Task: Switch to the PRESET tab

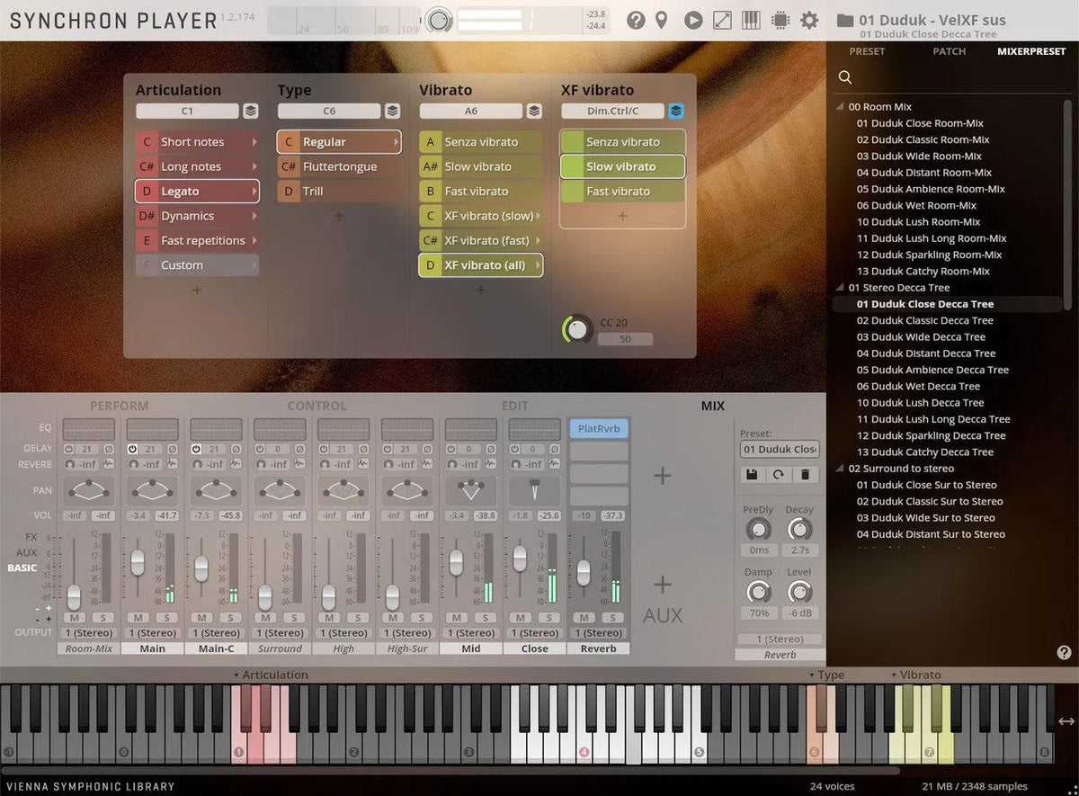Action: [x=867, y=51]
